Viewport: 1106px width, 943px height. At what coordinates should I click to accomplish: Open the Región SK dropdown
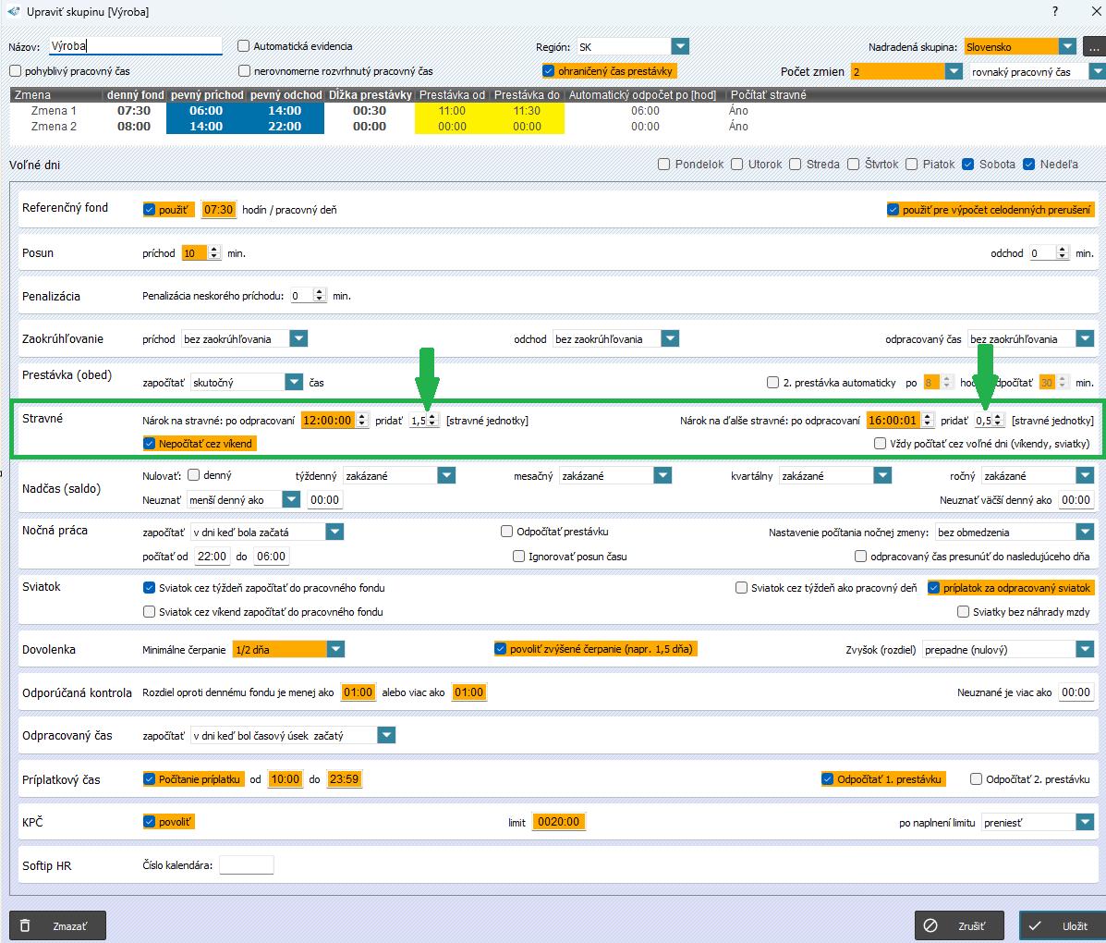(x=680, y=46)
